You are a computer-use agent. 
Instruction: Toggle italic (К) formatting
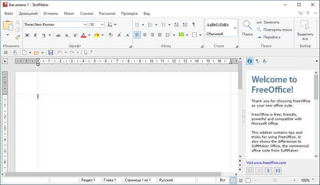click(35, 35)
